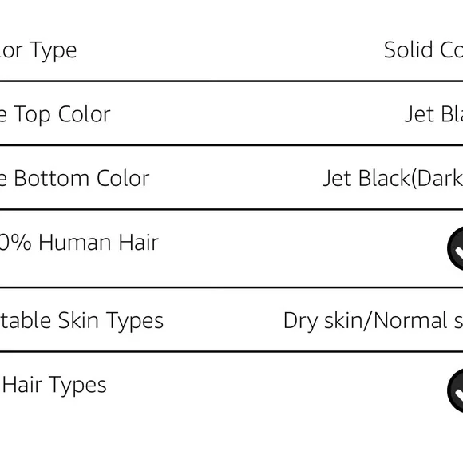Click the Solid Color value text
463x463 pixels.
423,50
